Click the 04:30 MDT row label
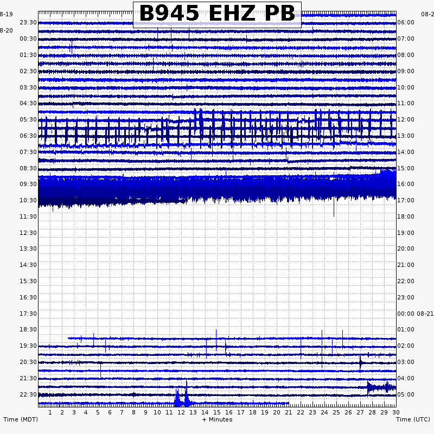 28,103
